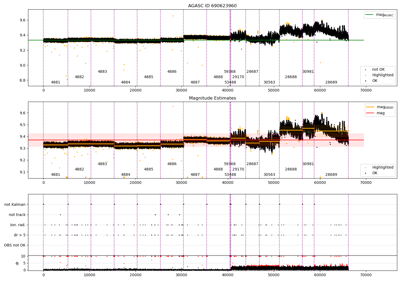Screen dimensions: 401x281
Task: Select the mag OBSID legend entry
Action: point(379,107)
